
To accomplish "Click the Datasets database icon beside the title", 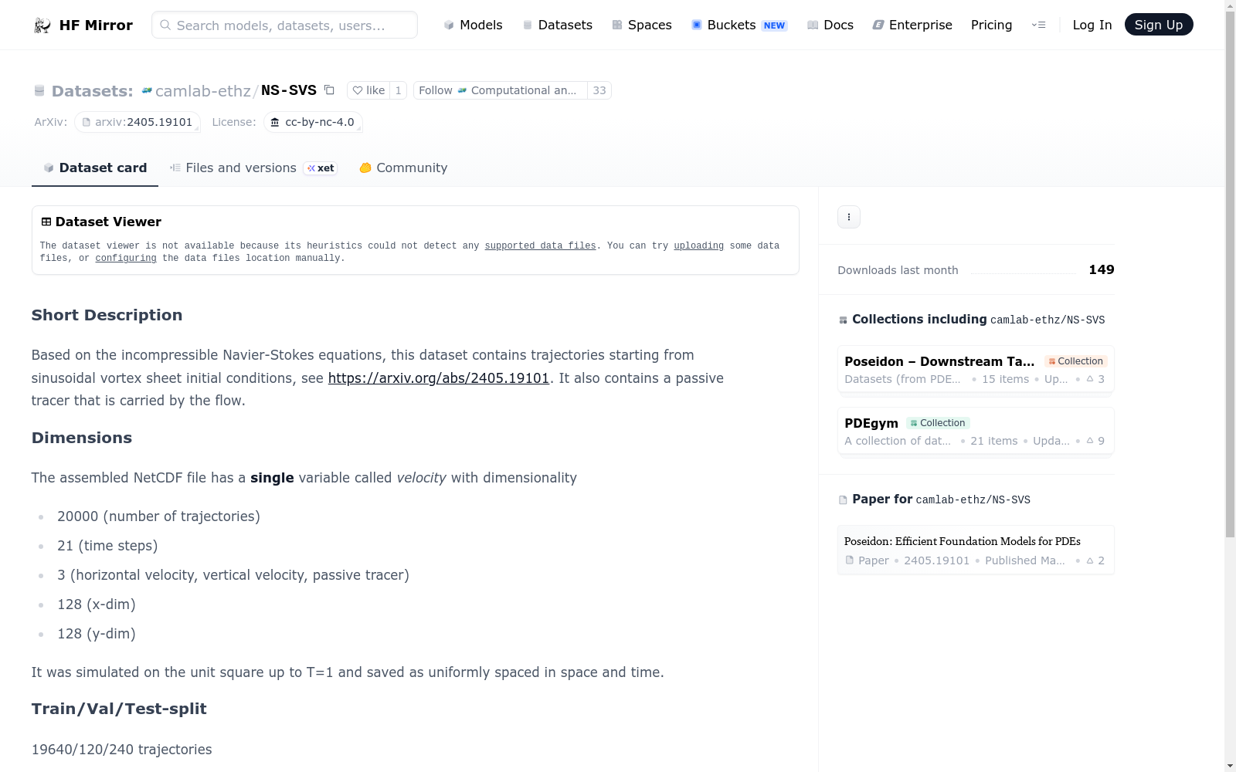I will (39, 91).
